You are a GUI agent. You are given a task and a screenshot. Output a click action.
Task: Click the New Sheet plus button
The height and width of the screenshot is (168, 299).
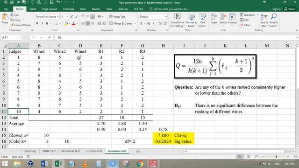coord(138,151)
